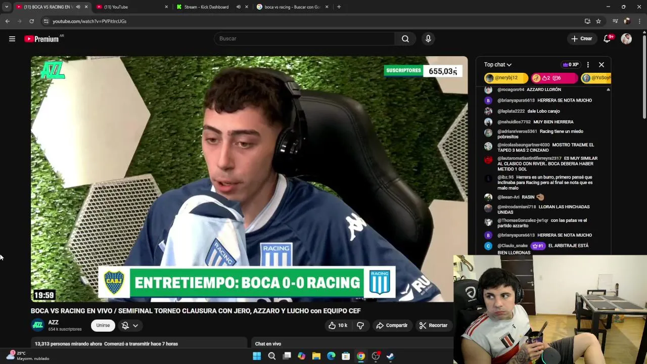This screenshot has width=647, height=364.
Task: Open the AZZ channel name link
Action: click(x=53, y=322)
